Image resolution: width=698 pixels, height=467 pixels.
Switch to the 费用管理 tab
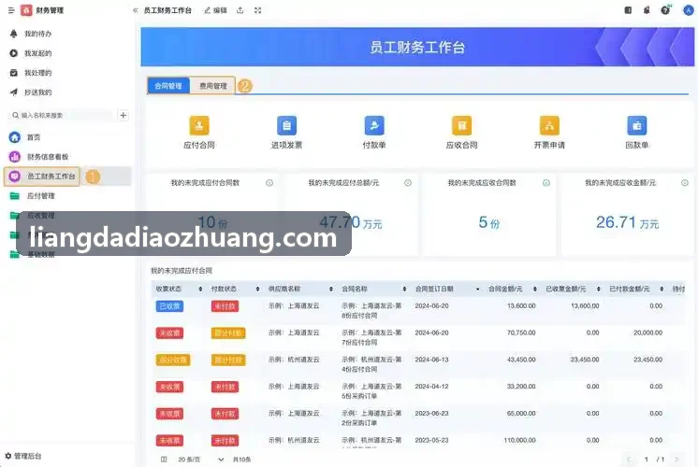coord(212,86)
